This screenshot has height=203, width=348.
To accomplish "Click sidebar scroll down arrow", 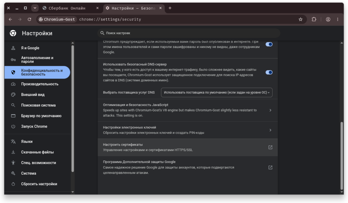I will 73,192.
